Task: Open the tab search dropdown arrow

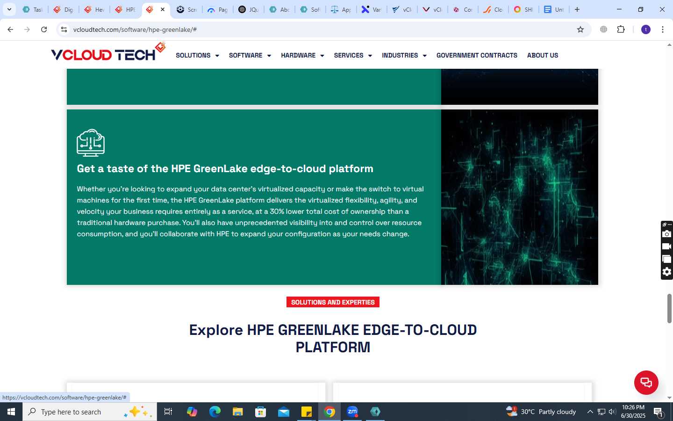Action: click(x=9, y=9)
